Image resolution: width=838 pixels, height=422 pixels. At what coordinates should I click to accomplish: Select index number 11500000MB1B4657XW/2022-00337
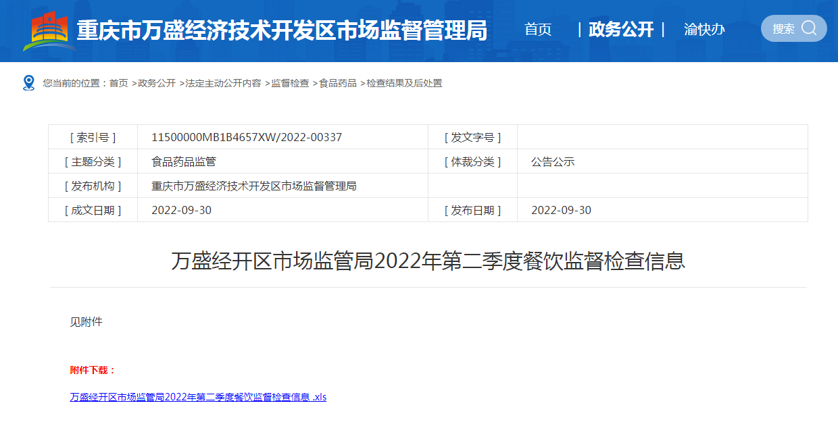(x=247, y=137)
